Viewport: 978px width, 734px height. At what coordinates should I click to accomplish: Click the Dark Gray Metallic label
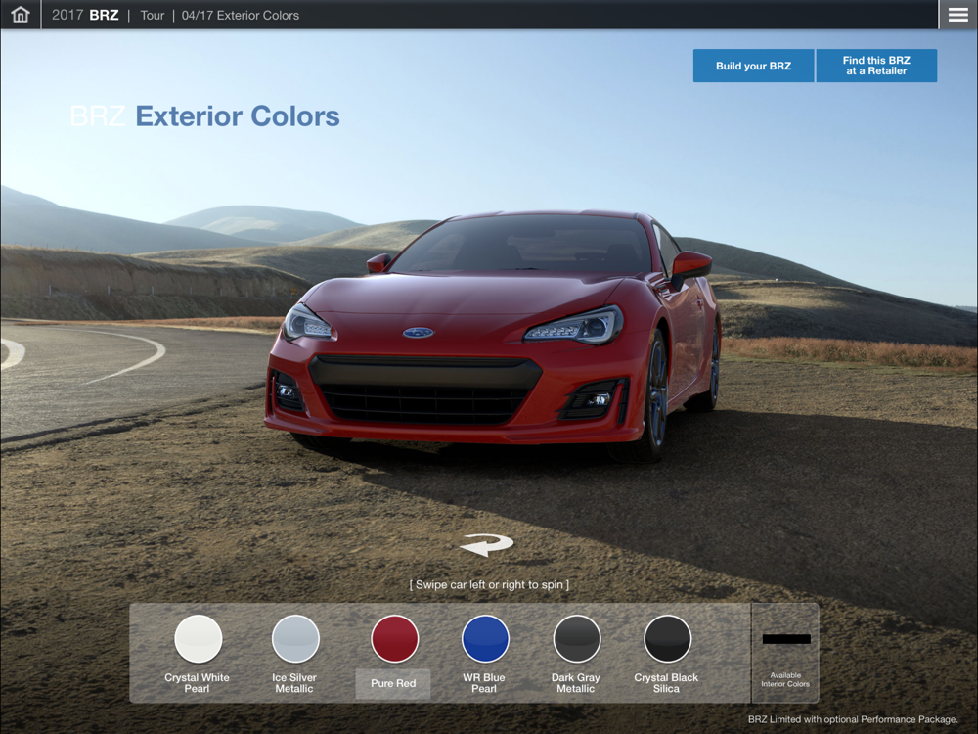click(x=576, y=683)
